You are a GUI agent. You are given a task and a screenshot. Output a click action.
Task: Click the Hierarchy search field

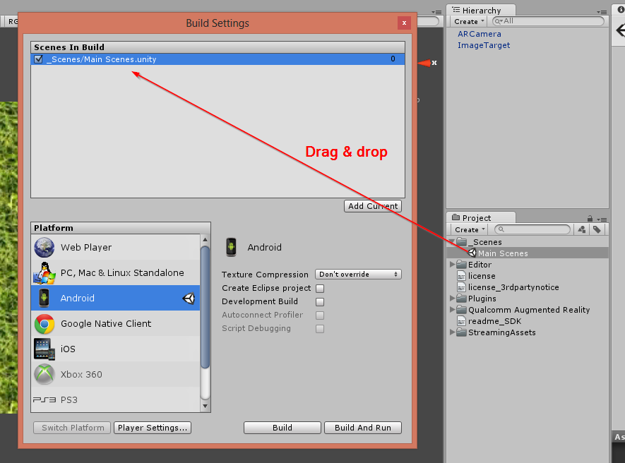click(549, 21)
